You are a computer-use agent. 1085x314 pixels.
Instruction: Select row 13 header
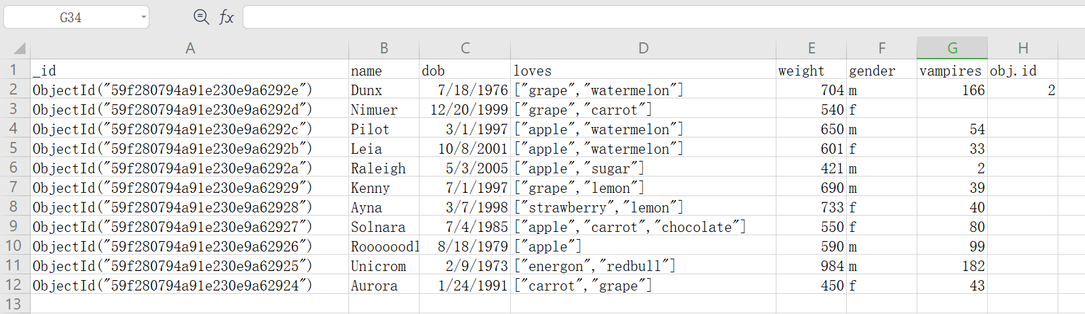tap(14, 304)
